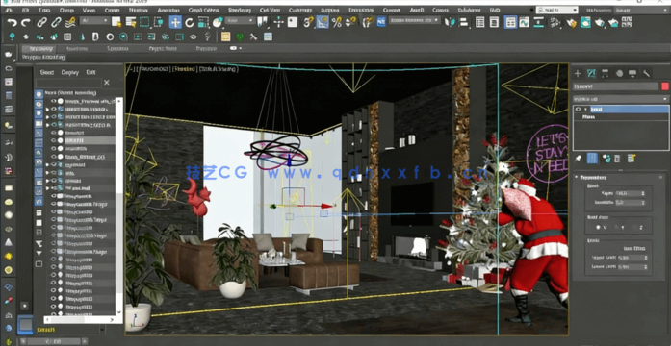This screenshot has height=346, width=671.
Task: Open the Select by Name list icon
Action: 131,22
